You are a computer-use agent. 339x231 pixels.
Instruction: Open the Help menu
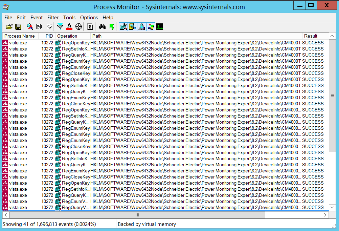point(108,18)
